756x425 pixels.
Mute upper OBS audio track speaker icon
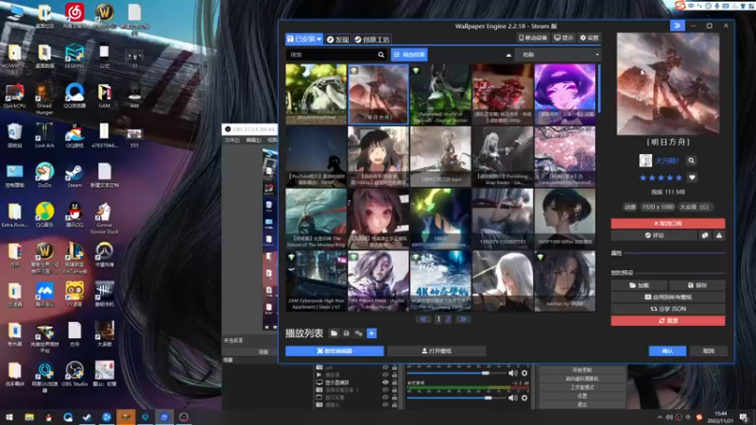[x=512, y=373]
